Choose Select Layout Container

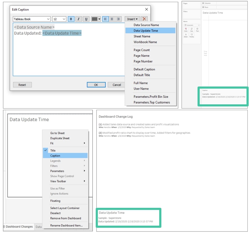[x=65, y=208]
